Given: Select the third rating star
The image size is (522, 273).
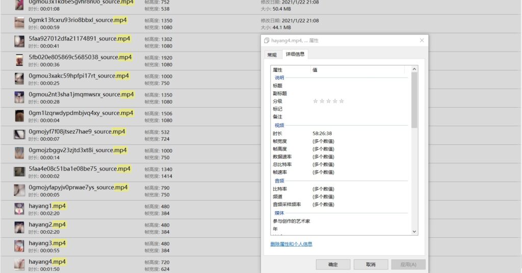Looking at the screenshot, I should (x=328, y=101).
